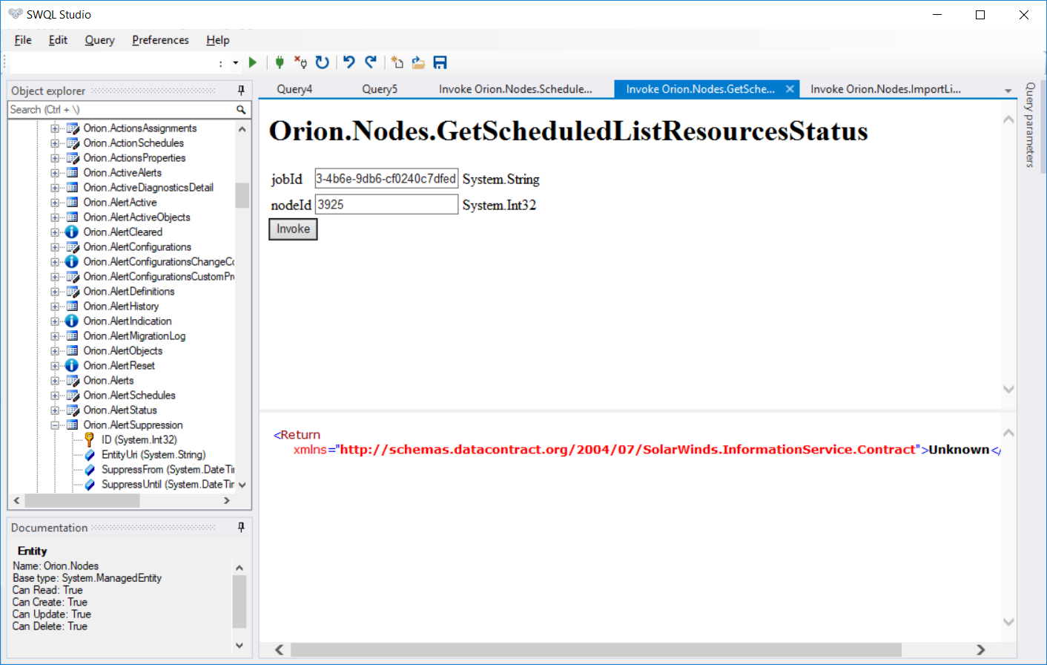Click the nodeId input field
The image size is (1047, 665).
pyautogui.click(x=386, y=204)
